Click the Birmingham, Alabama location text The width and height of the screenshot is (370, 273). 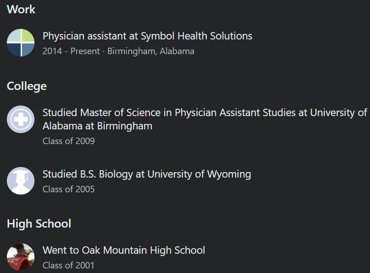151,51
